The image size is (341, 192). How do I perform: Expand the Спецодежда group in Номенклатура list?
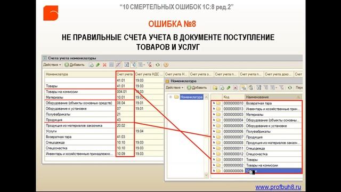point(214,148)
